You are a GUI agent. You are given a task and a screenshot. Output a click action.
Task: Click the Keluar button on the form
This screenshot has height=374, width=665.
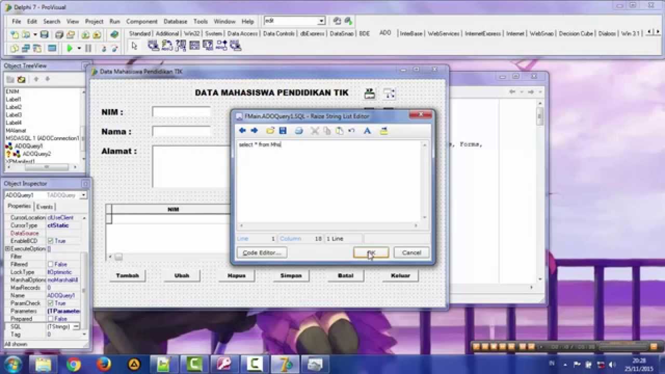400,275
